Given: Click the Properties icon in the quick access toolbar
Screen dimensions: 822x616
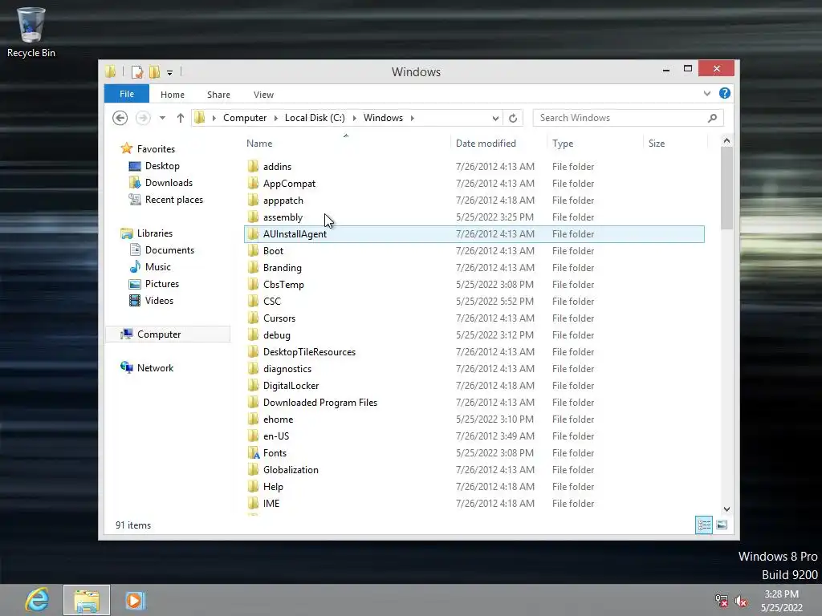Looking at the screenshot, I should (x=136, y=72).
